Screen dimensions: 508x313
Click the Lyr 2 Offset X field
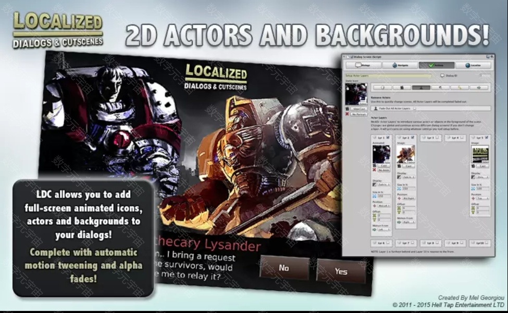tap(409, 208)
